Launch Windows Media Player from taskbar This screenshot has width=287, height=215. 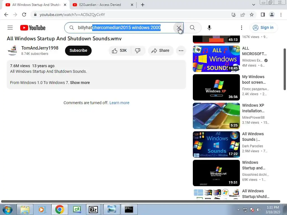click(42, 209)
